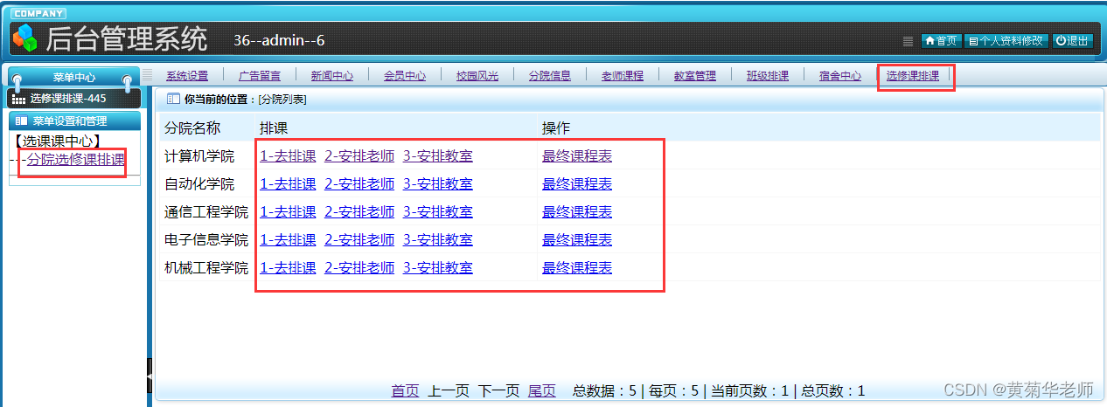Open 最终课程表 for 计算机学院
1107x407 pixels.
(x=577, y=156)
